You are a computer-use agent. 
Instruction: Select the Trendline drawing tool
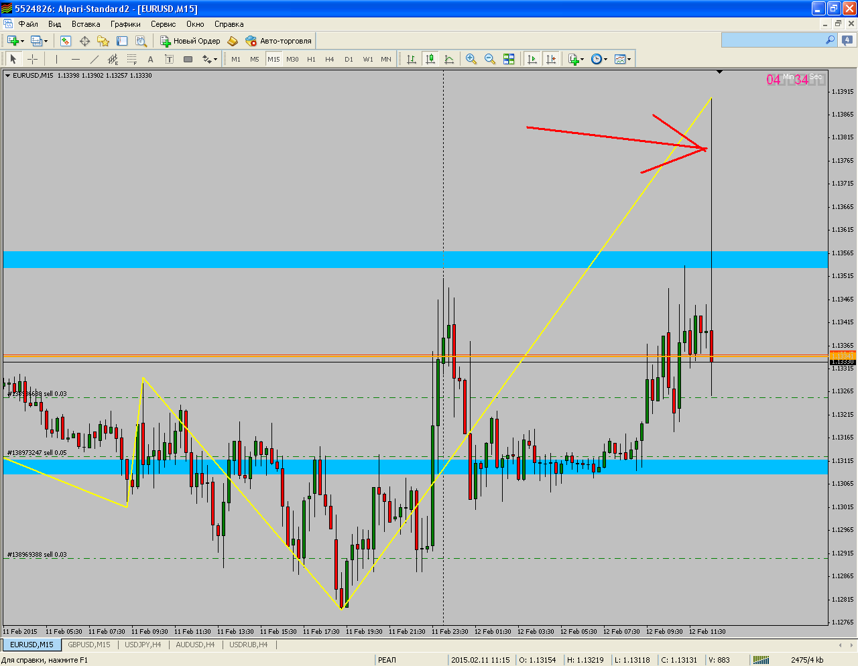94,59
